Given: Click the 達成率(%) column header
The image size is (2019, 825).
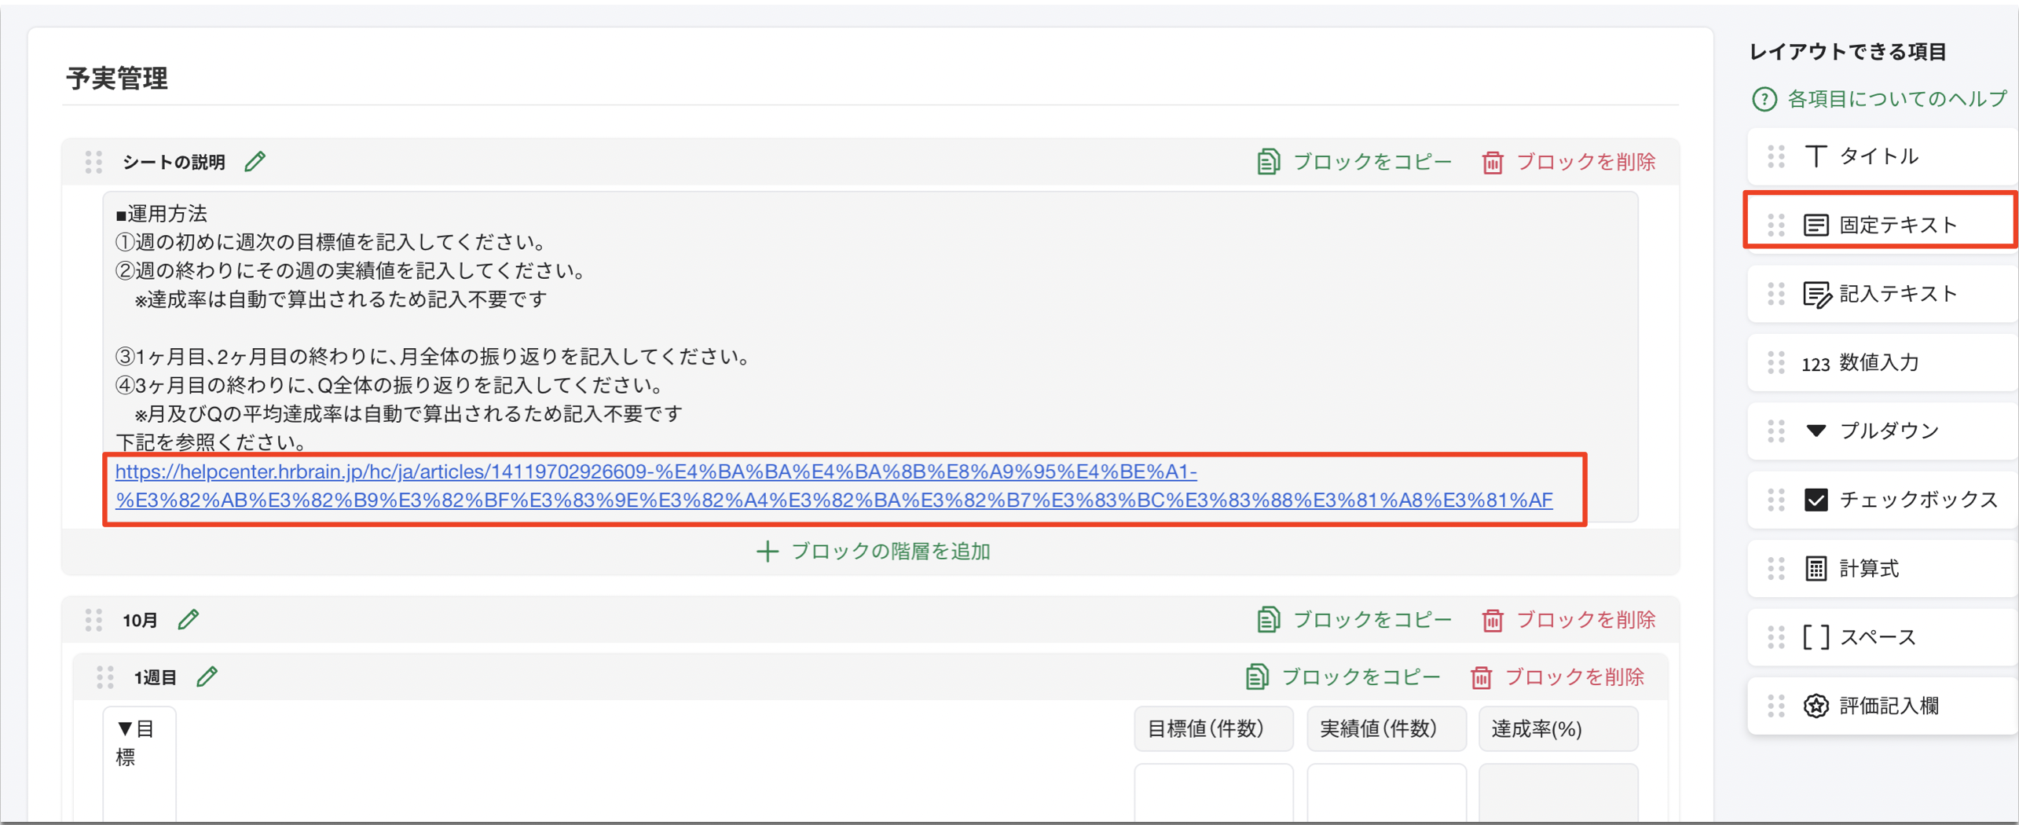Looking at the screenshot, I should pyautogui.click(x=1558, y=729).
